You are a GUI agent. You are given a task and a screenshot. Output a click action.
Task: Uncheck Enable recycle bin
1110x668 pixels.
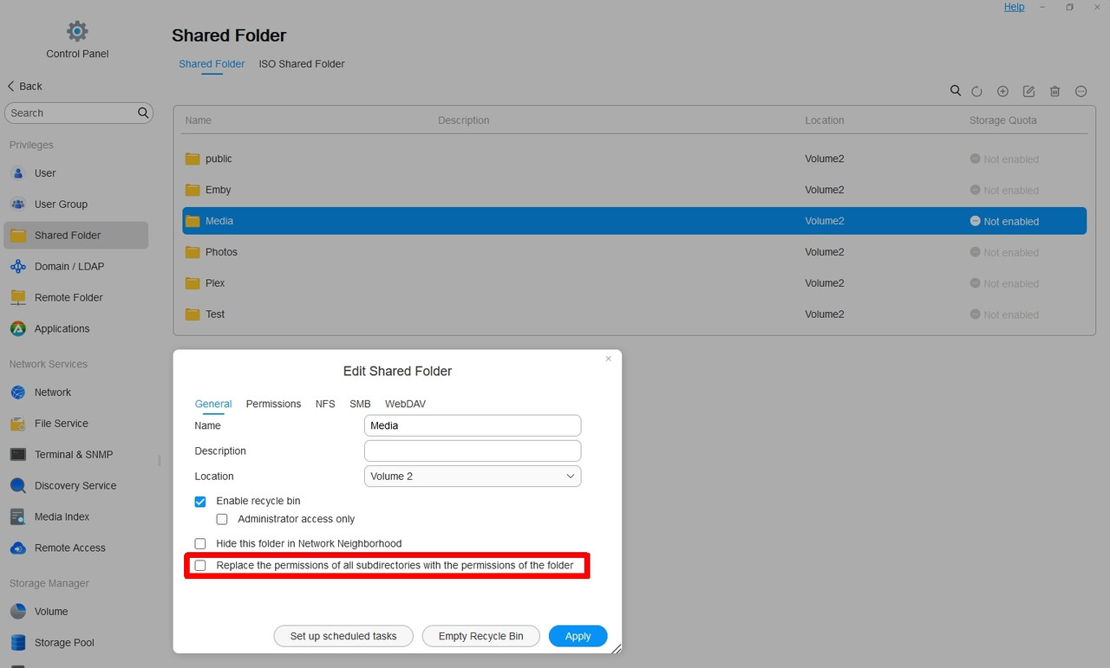(x=200, y=502)
